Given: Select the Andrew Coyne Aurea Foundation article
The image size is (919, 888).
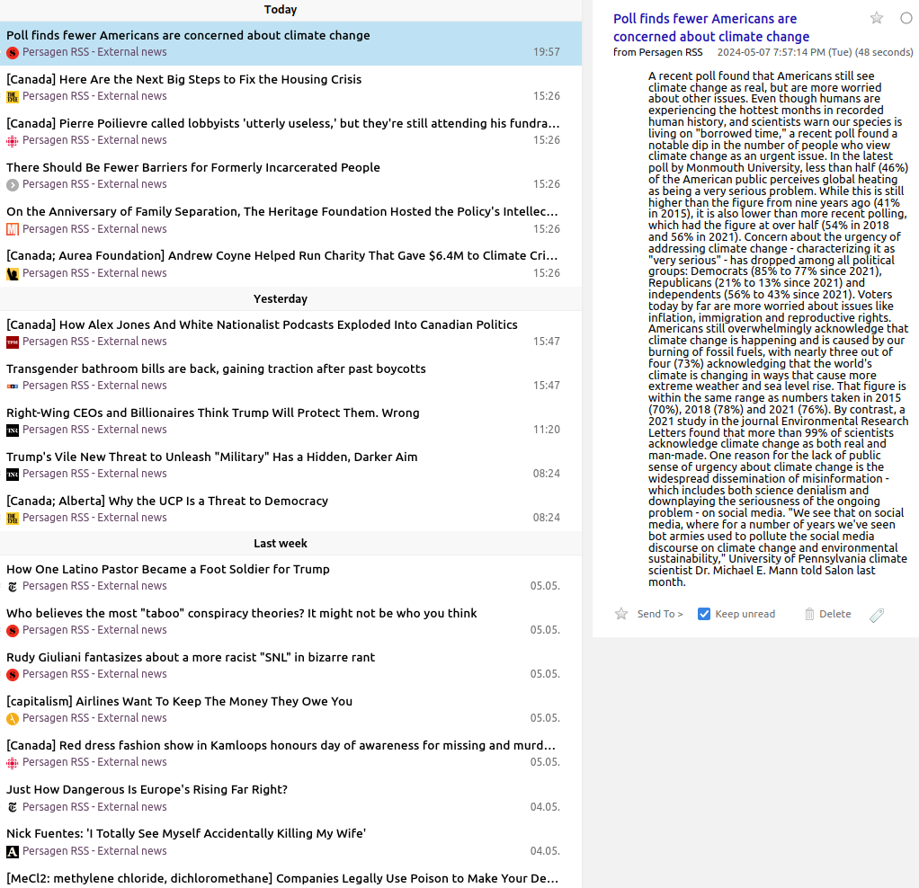Looking at the screenshot, I should click(x=282, y=255).
